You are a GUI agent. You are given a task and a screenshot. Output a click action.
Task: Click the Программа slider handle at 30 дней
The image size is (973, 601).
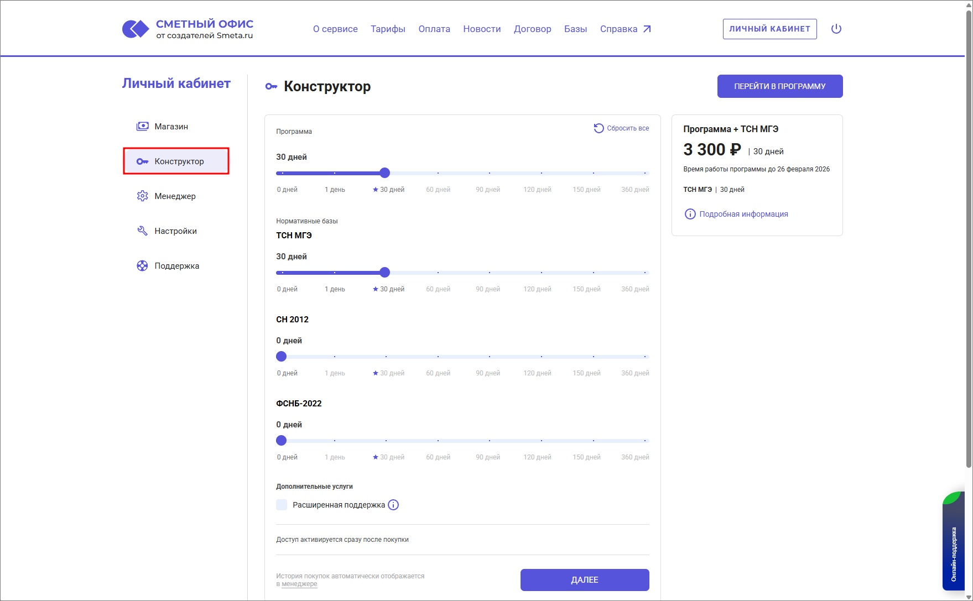385,173
